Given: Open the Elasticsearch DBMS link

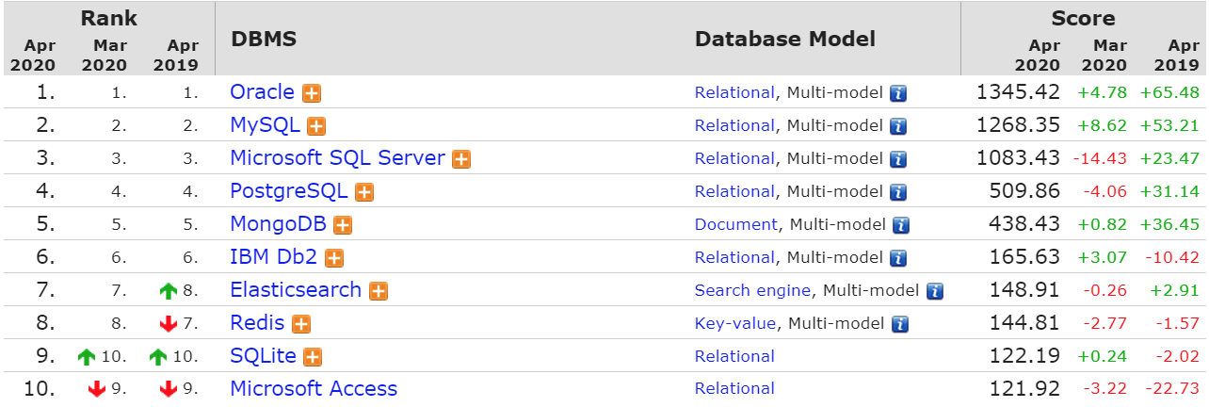Looking at the screenshot, I should click(296, 290).
